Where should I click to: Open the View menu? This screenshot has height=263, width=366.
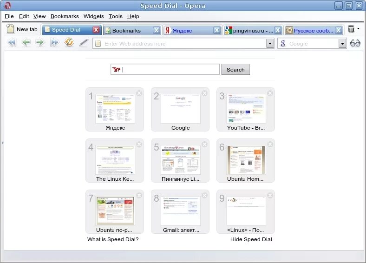coord(39,16)
